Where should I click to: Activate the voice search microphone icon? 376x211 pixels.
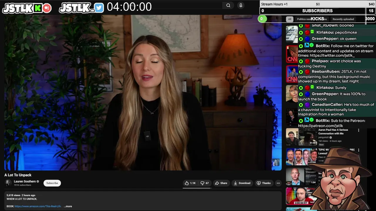[x=241, y=5]
